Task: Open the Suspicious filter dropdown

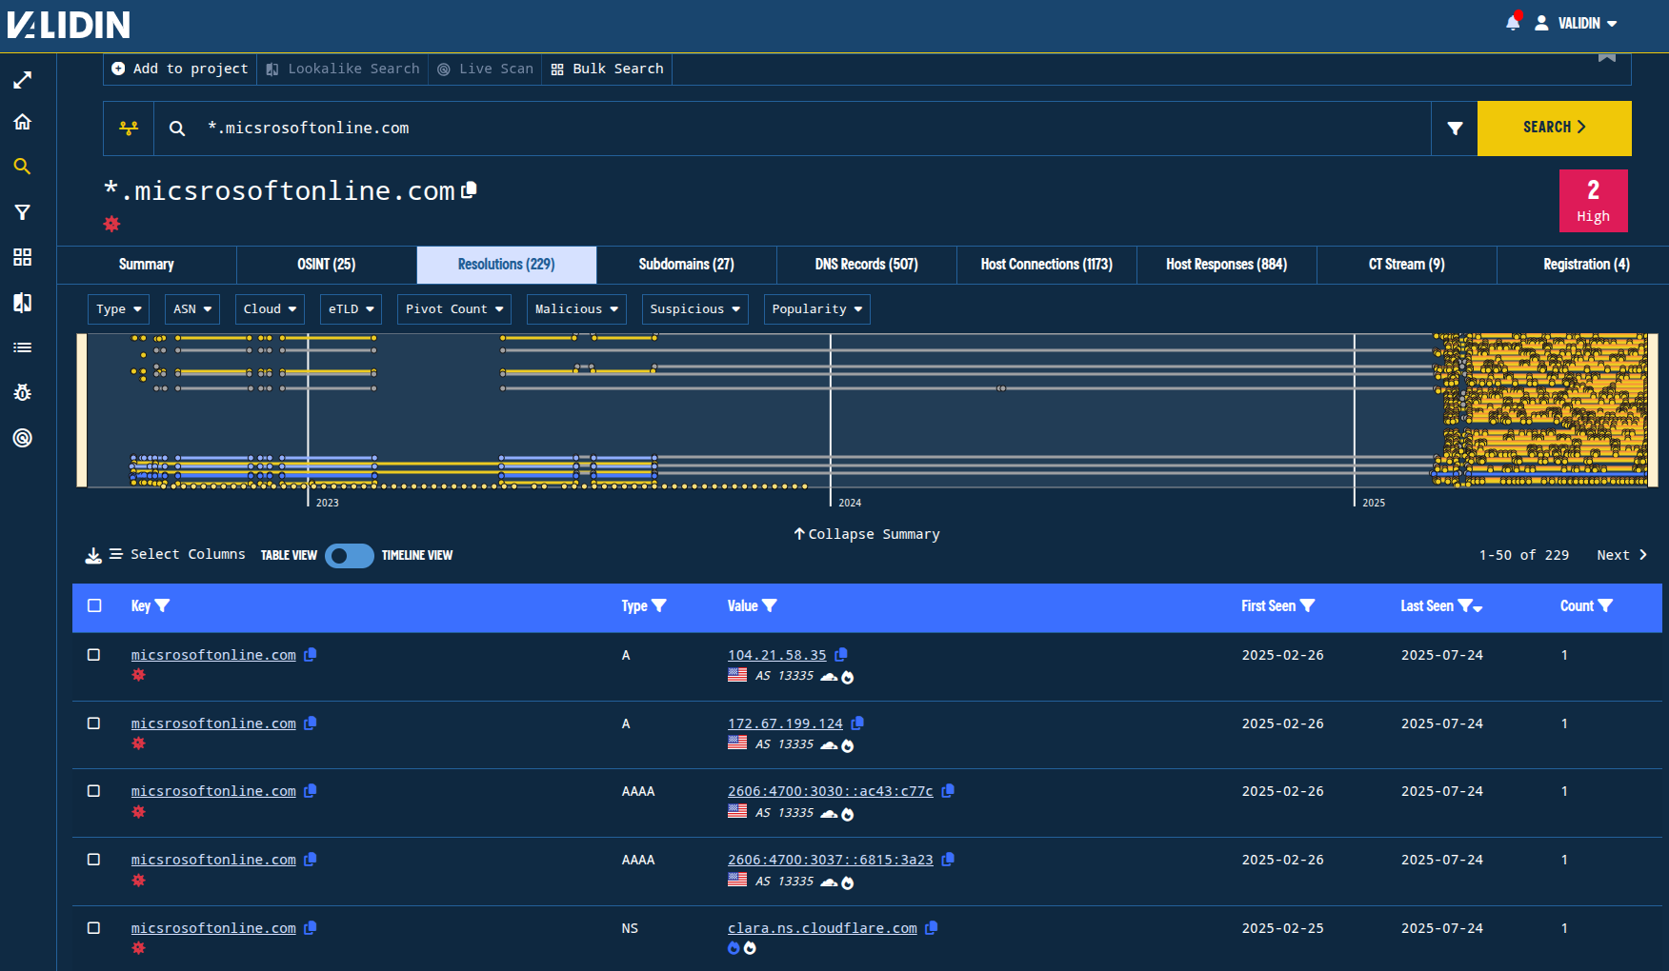Action: (695, 309)
